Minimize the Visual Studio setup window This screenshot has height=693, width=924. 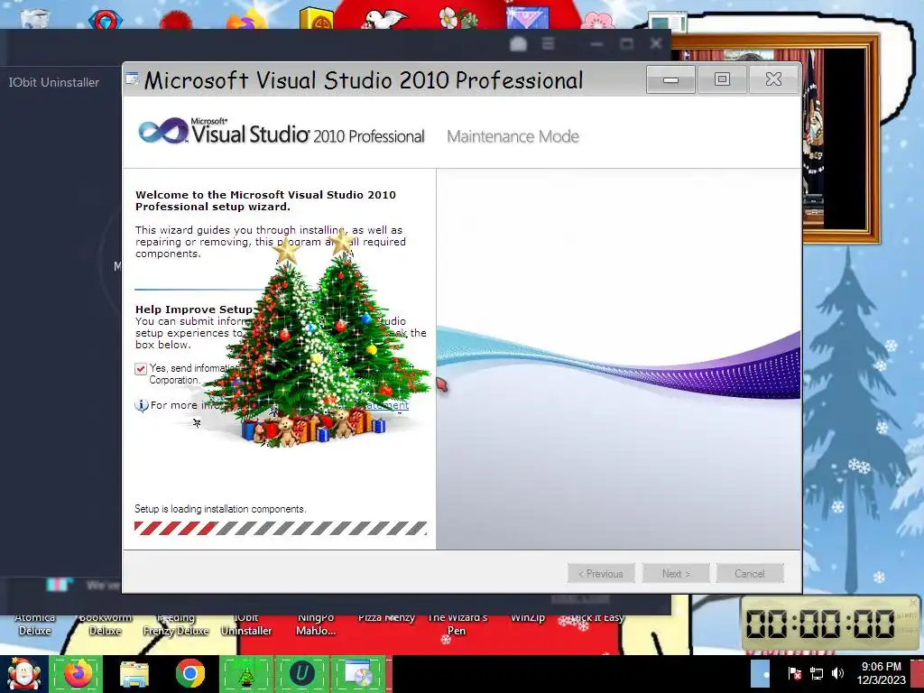670,79
